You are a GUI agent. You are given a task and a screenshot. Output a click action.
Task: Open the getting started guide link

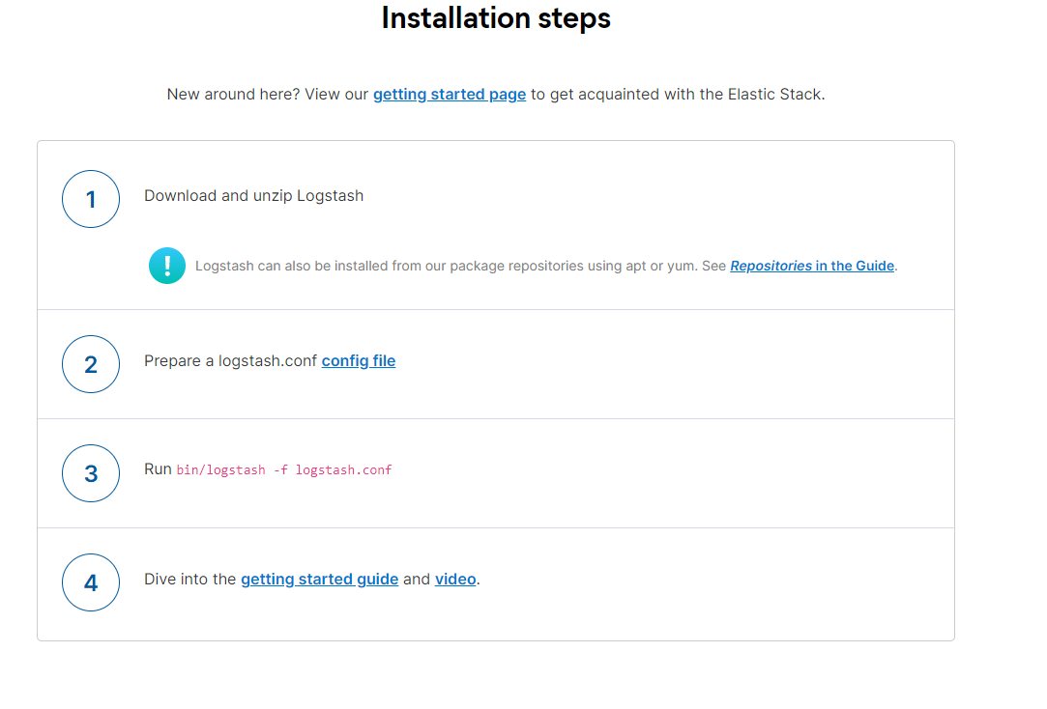click(320, 579)
